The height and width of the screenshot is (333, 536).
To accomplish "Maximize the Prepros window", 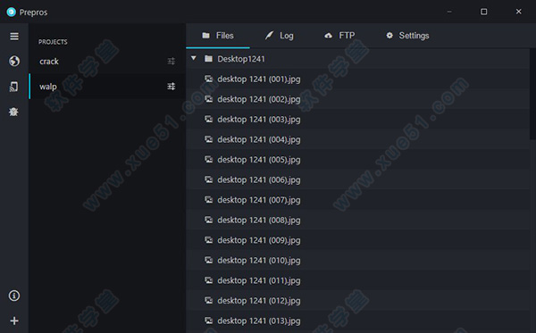I will pyautogui.click(x=483, y=12).
